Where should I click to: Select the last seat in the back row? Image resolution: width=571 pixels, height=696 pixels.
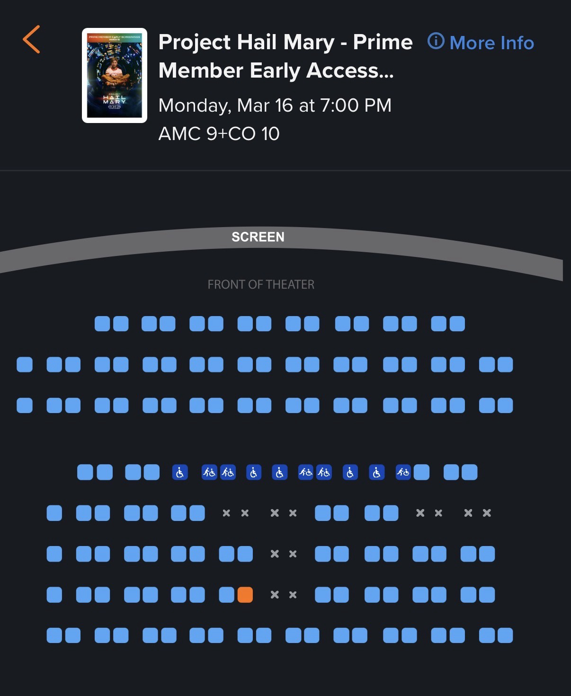coord(505,635)
